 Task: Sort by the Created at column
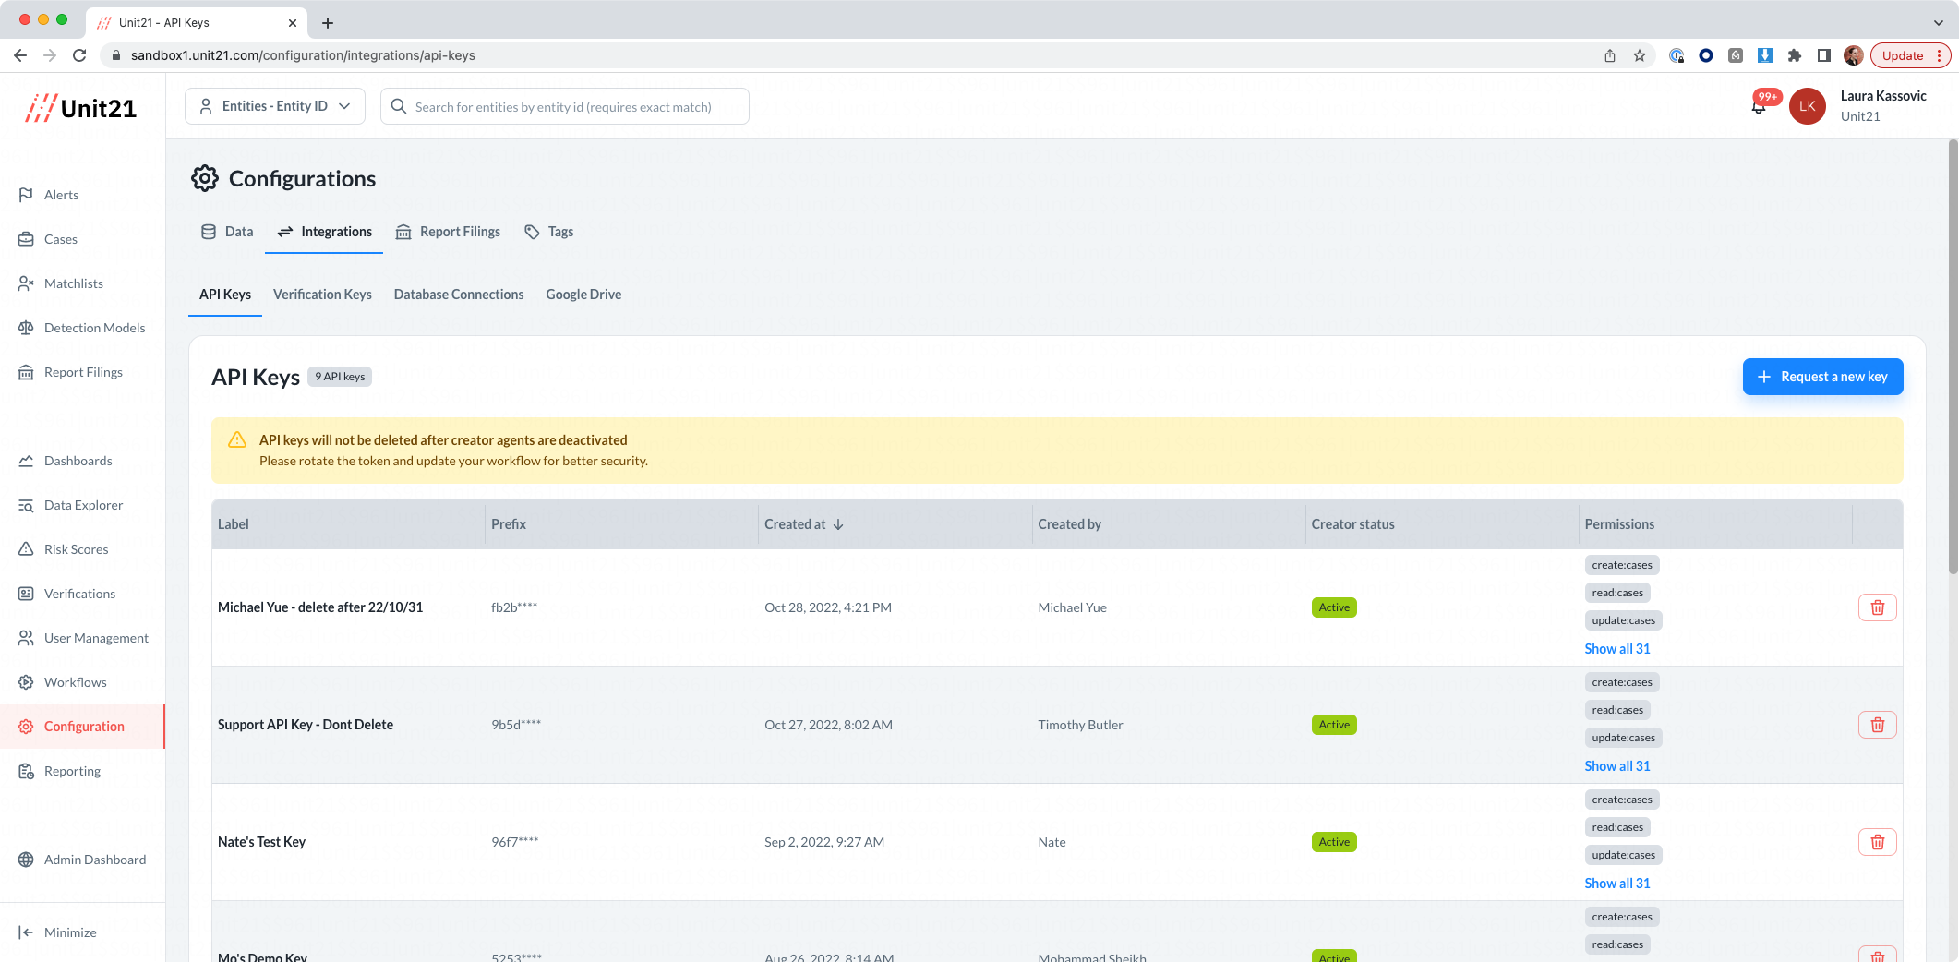click(803, 524)
